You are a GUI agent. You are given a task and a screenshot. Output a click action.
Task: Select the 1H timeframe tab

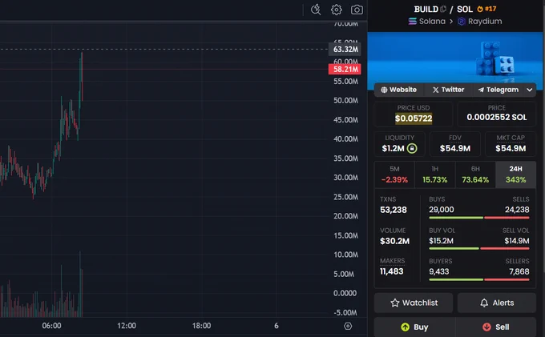pyautogui.click(x=435, y=175)
